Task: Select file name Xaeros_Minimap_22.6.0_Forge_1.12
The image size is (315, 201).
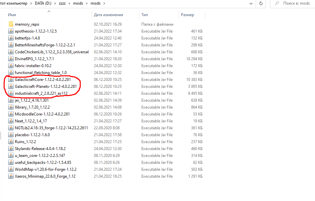Action: tap(45, 176)
